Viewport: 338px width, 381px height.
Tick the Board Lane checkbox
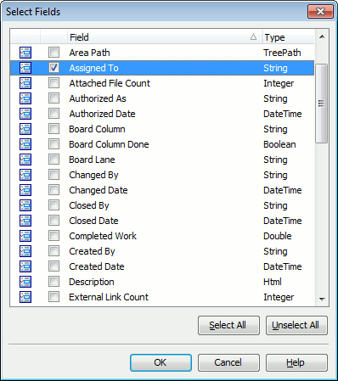(54, 160)
